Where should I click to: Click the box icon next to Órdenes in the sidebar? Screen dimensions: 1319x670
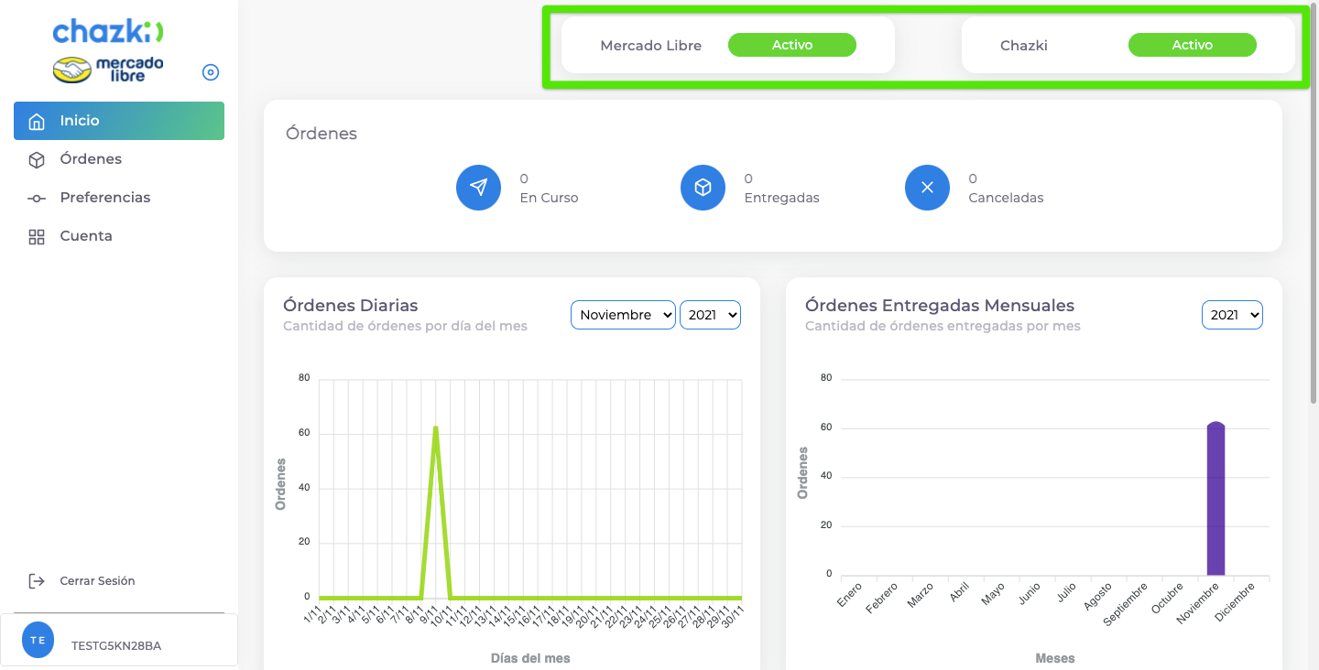(x=37, y=159)
